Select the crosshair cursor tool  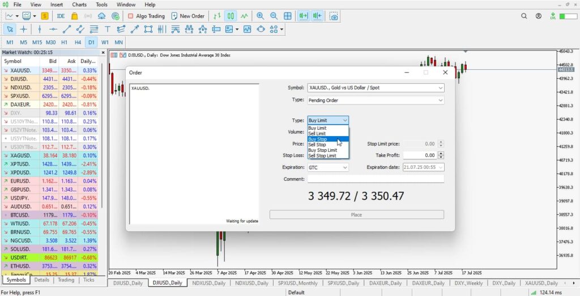[23, 29]
